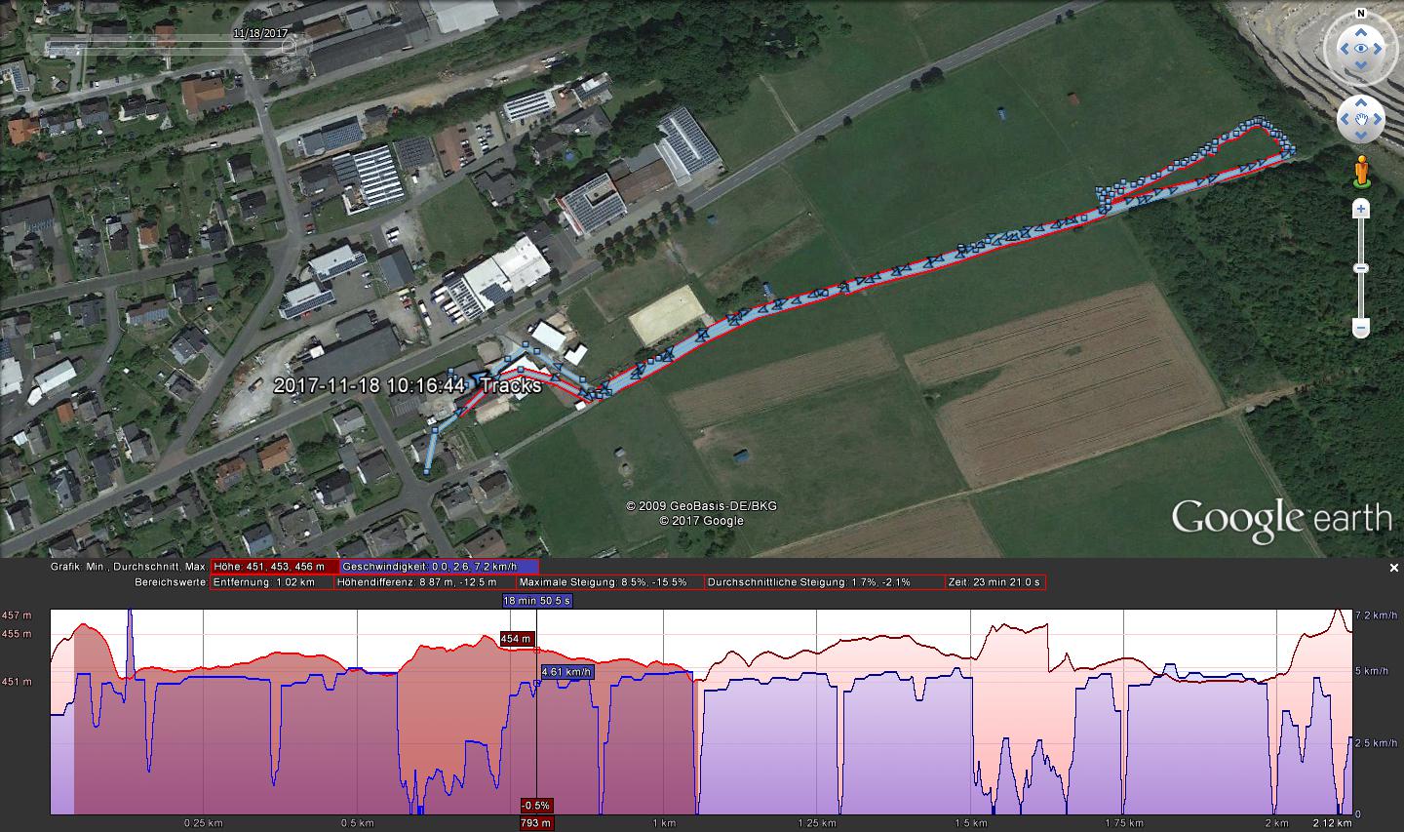This screenshot has width=1404, height=832.
Task: Tilt view up with Look joystick arrow
Action: pos(1360,32)
